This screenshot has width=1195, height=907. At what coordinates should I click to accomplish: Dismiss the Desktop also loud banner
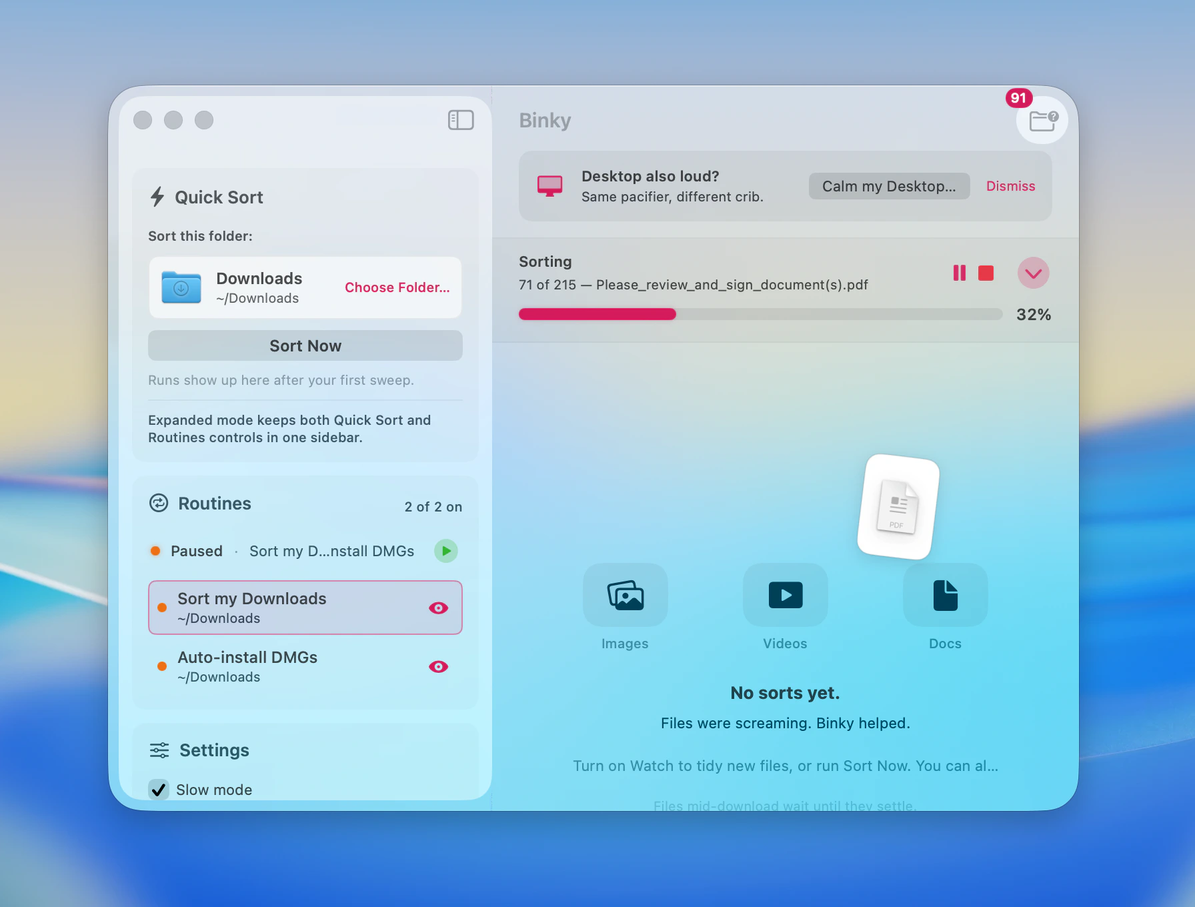[1010, 186]
